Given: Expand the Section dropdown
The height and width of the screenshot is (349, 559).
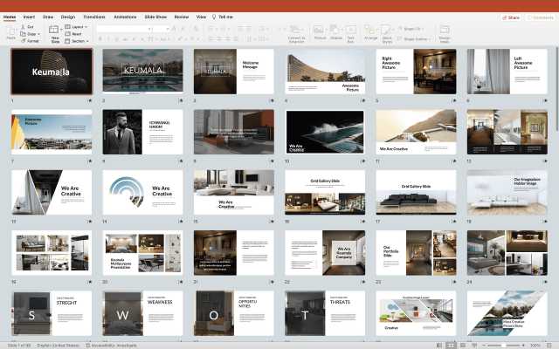Looking at the screenshot, I should [79, 40].
